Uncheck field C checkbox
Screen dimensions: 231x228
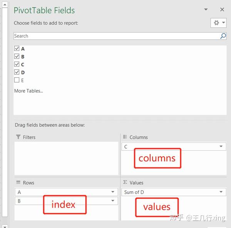tap(17, 64)
